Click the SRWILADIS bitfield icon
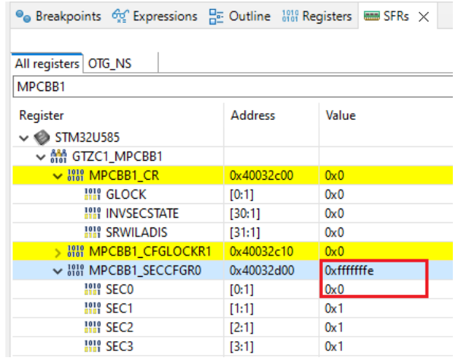This screenshot has width=465, height=364. click(93, 232)
